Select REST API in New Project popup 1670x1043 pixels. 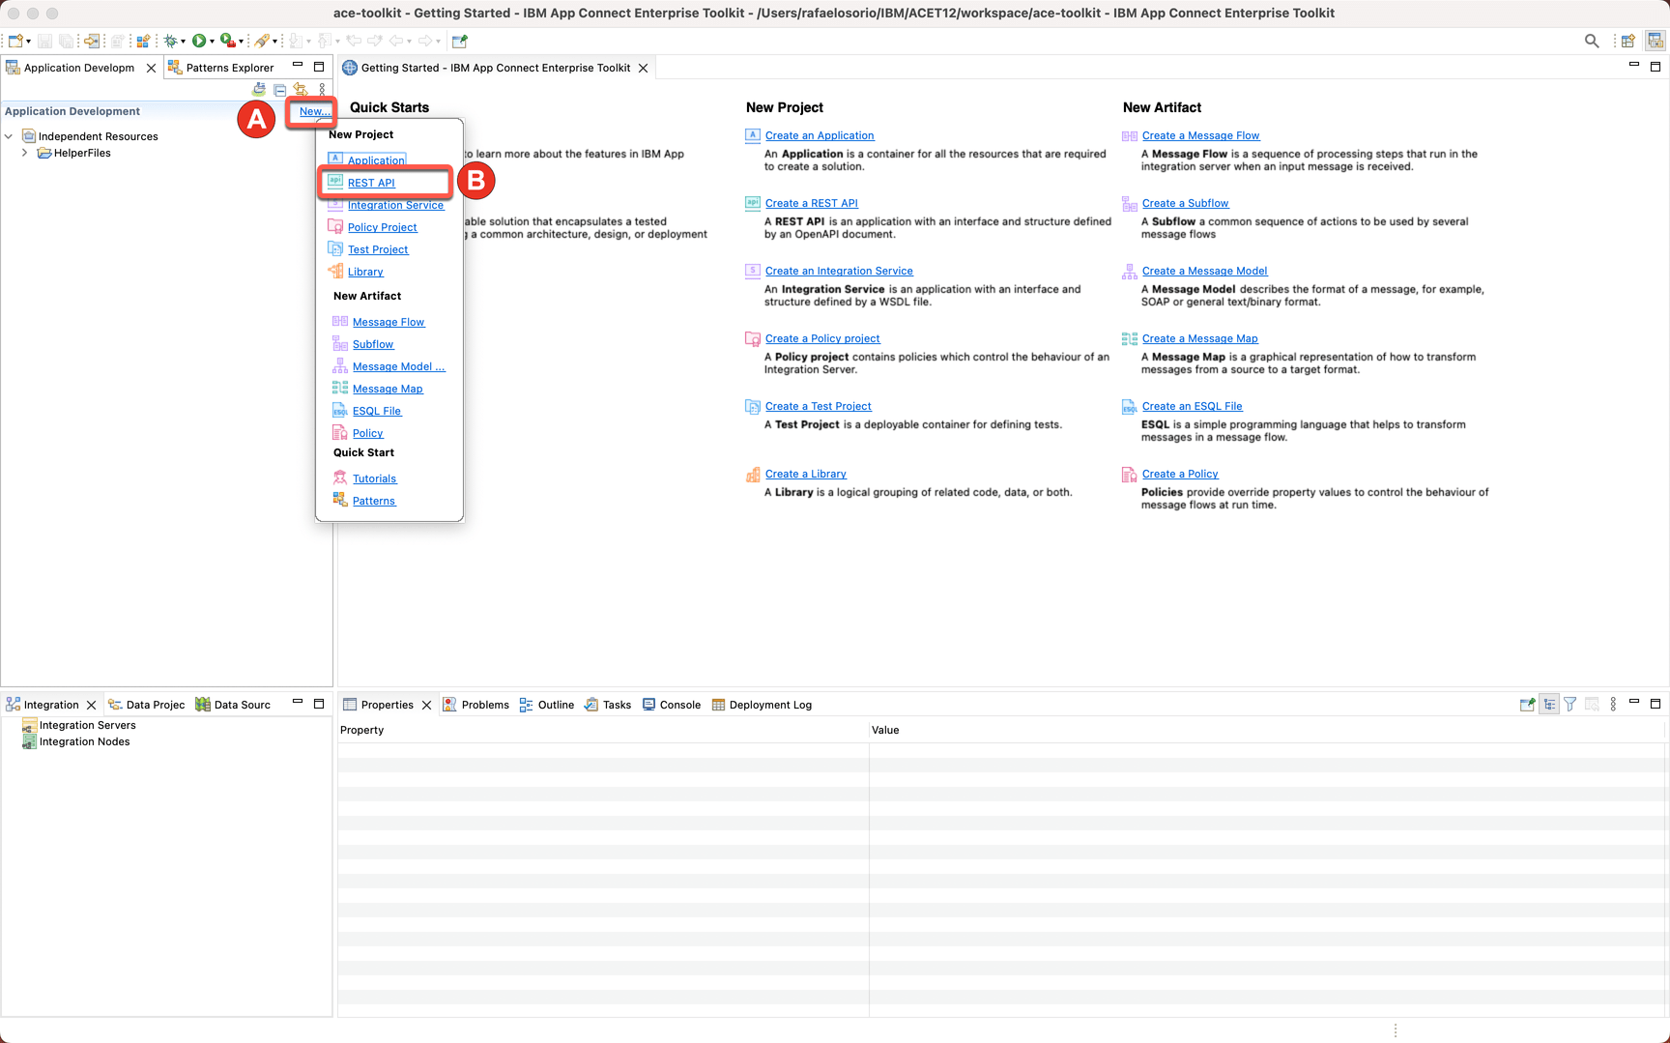[x=371, y=183]
